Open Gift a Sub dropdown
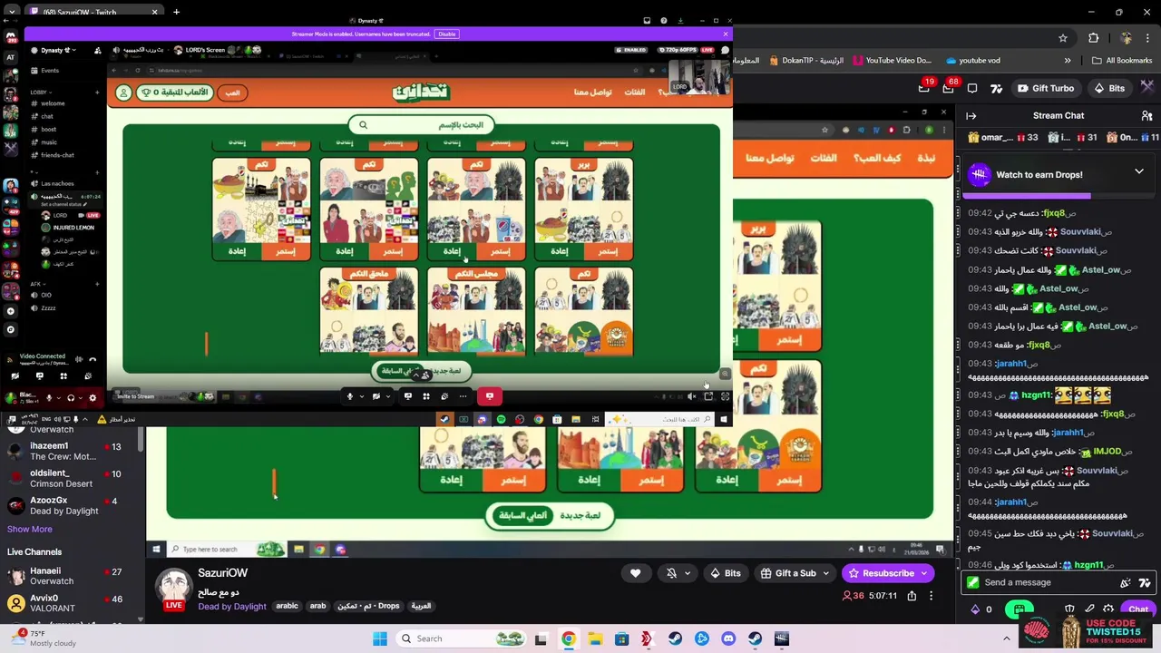Screen dimensions: 1161x653 (795, 573)
